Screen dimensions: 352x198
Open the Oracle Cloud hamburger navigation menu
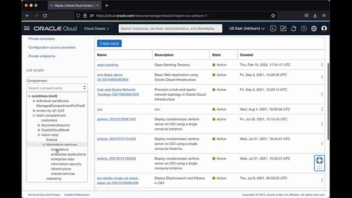pyautogui.click(x=27, y=28)
